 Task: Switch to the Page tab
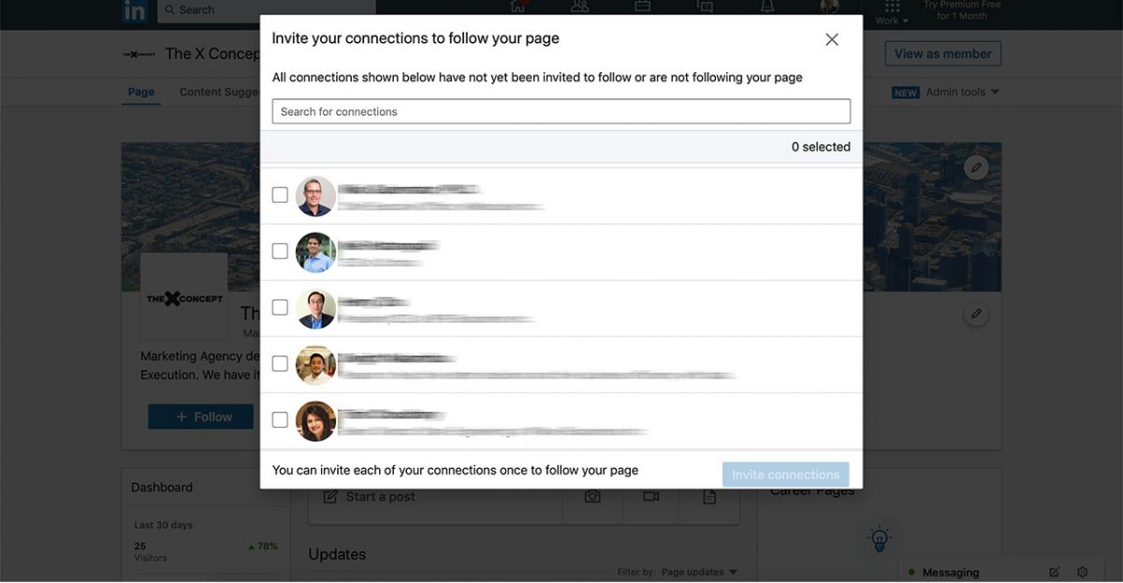pyautogui.click(x=141, y=93)
